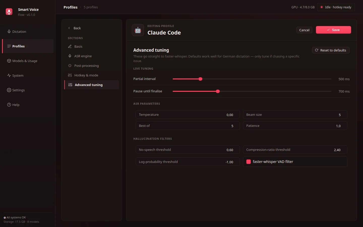Click the 5 profiles count text

91,7
